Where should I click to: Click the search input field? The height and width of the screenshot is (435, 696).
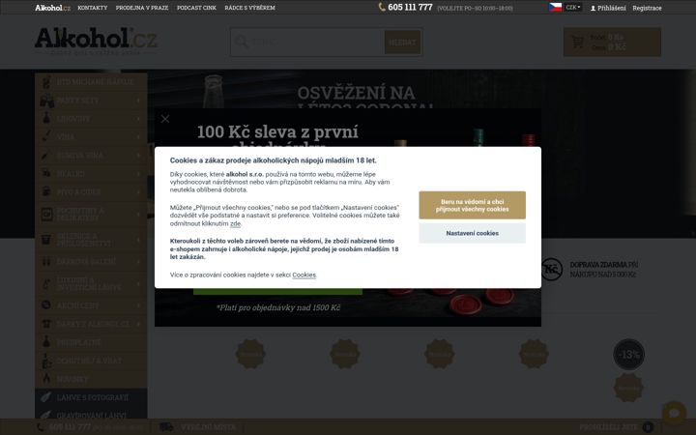point(307,43)
